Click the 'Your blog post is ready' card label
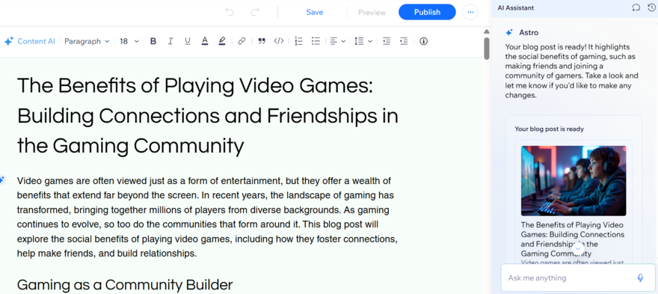The image size is (658, 294). tap(550, 129)
